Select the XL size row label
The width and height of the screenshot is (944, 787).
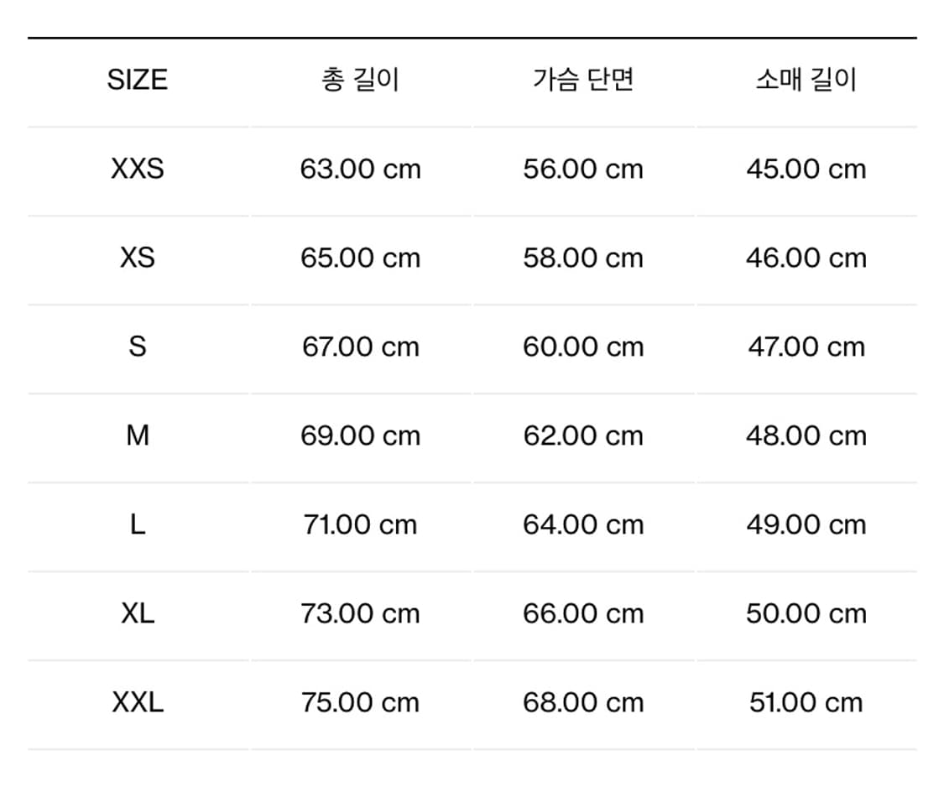138,613
